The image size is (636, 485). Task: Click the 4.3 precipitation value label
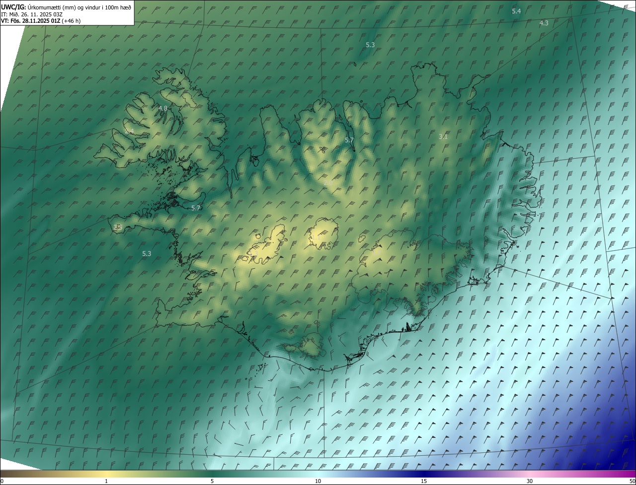pos(544,23)
